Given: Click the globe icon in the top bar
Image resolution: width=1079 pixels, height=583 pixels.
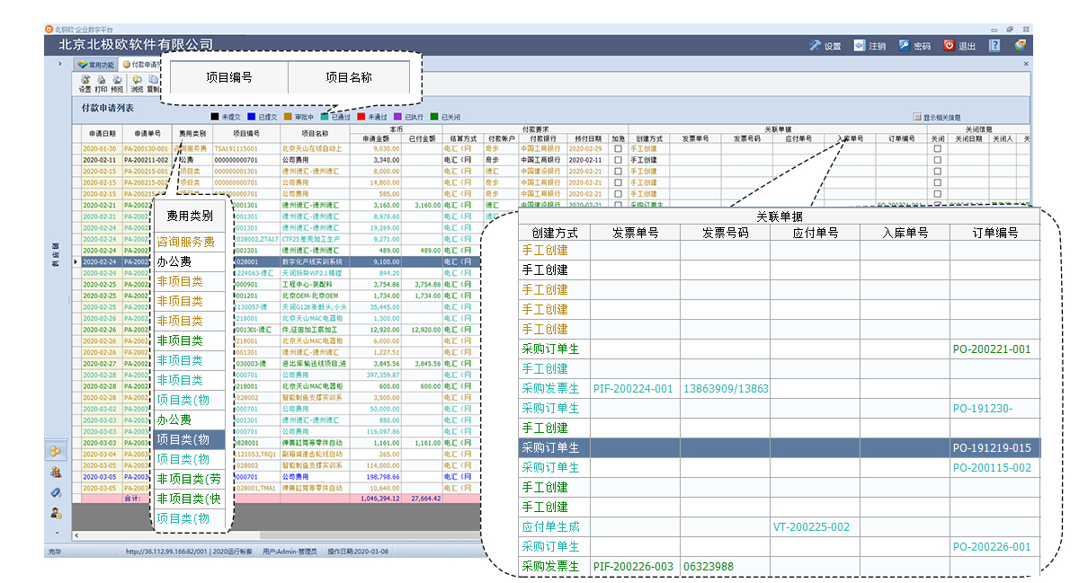Looking at the screenshot, I should point(1020,45).
